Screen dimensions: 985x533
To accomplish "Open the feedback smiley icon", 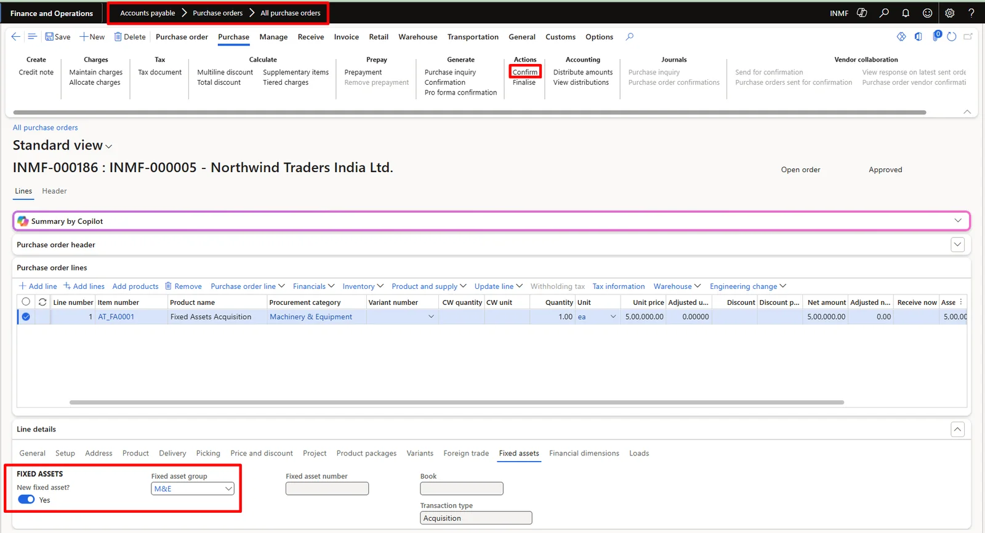I will pos(927,13).
